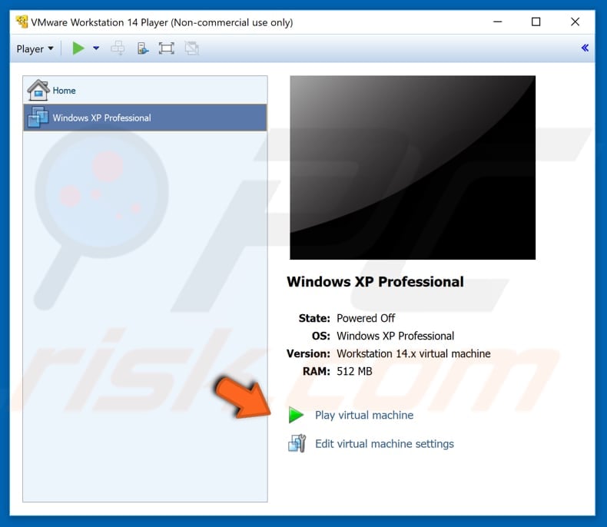Select Windows XP Professional in library
This screenshot has width=607, height=527.
[145, 118]
